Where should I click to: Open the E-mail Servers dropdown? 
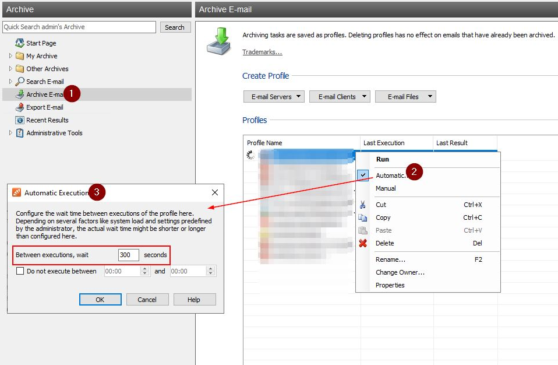click(x=274, y=97)
